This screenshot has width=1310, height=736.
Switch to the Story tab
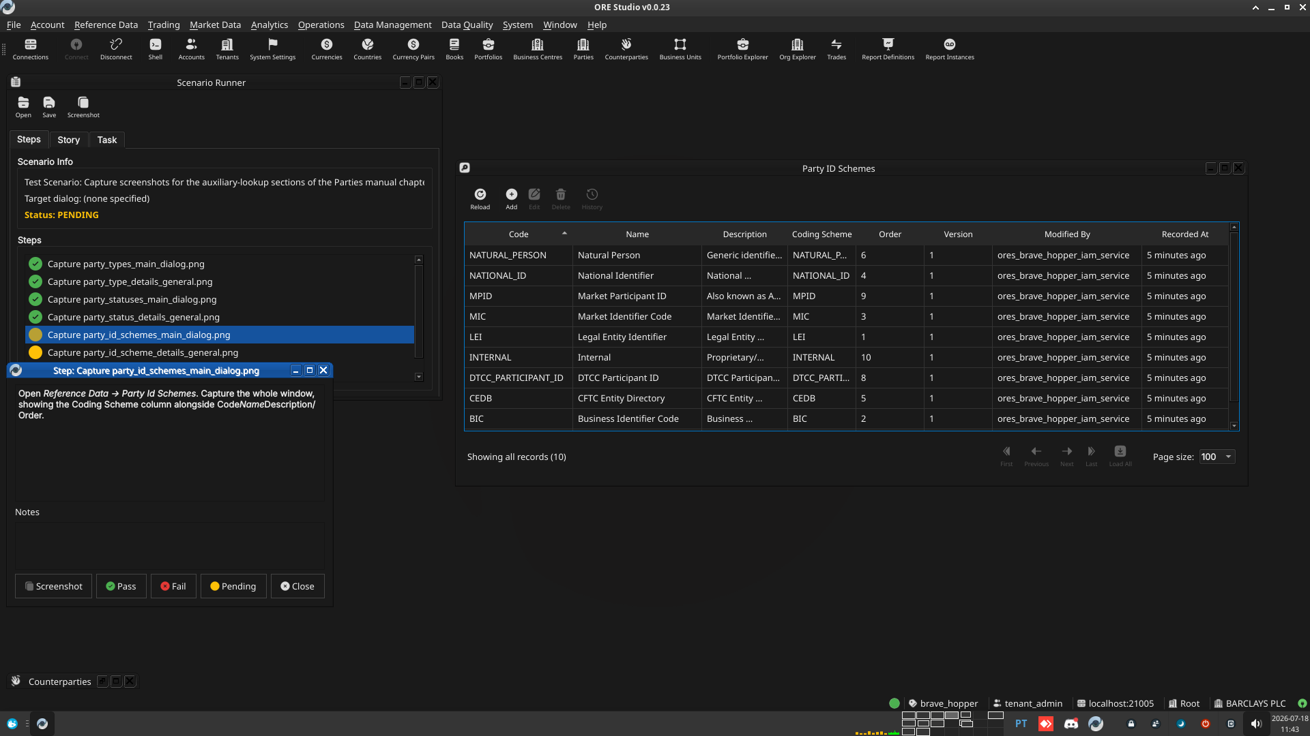pos(68,140)
